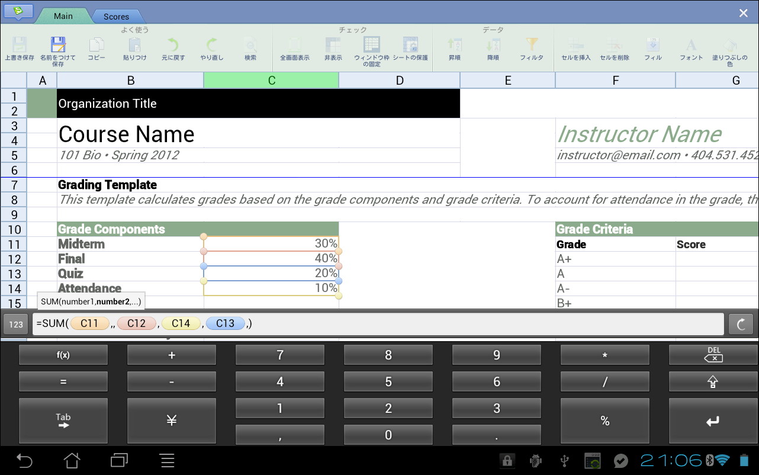The image size is (759, 475).
Task: Tap the minus key
Action: pos(172,381)
